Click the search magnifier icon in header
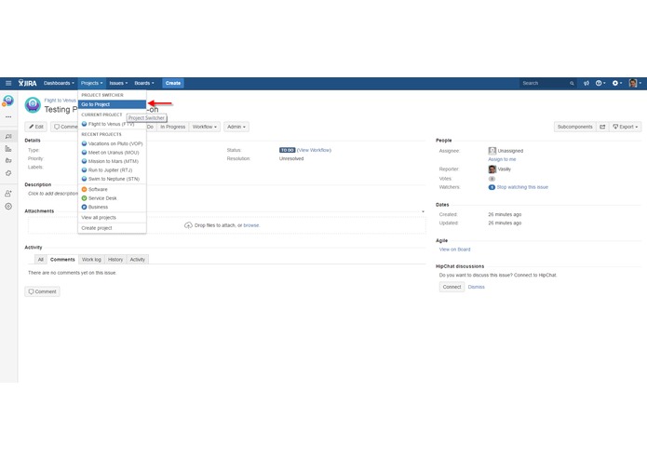Viewport: 647px width, 460px height. 572,83
